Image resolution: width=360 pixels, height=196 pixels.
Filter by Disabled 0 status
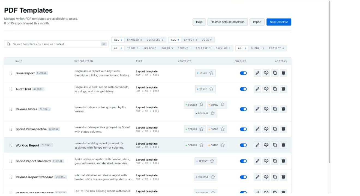point(155,40)
